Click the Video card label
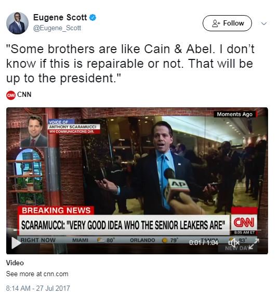 tap(15, 263)
